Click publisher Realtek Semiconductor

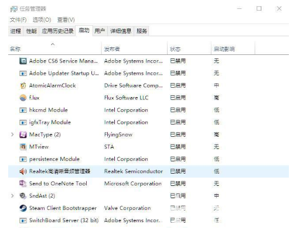134,171
